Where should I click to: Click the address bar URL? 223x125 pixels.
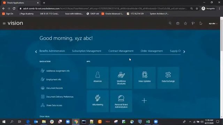pyautogui.click(x=105, y=8)
